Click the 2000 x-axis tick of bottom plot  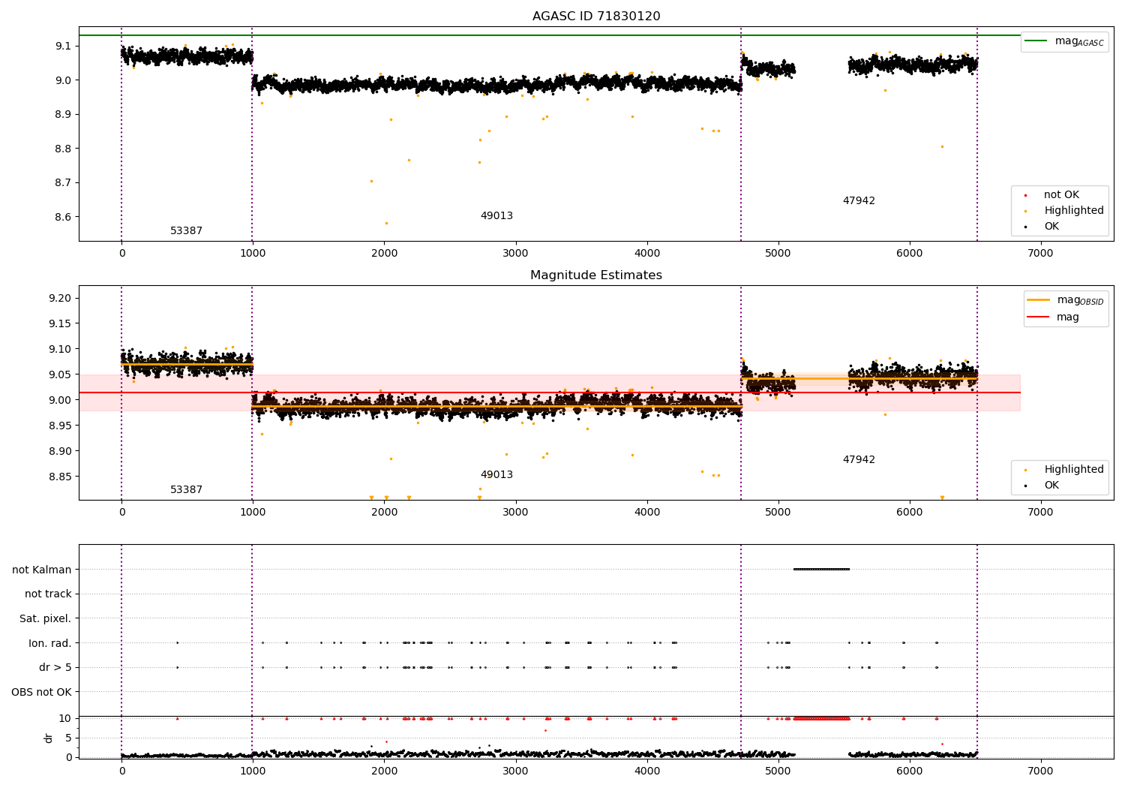point(385,771)
